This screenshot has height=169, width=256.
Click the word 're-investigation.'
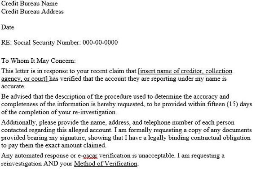95,112
